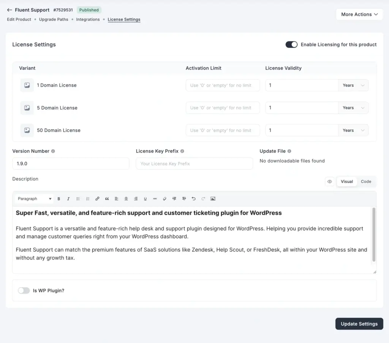Apply blockquote formatting

(107, 199)
